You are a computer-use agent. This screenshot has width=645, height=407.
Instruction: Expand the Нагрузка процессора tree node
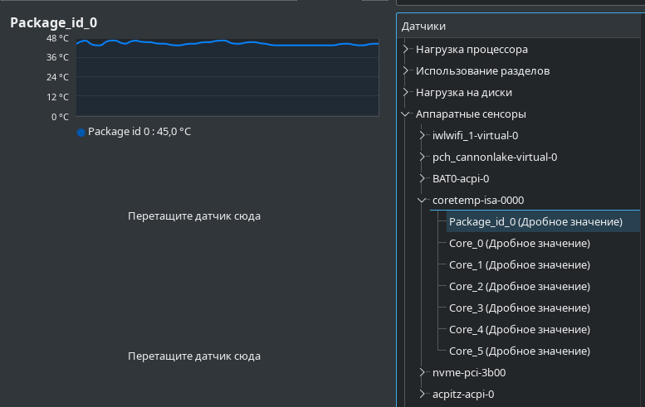[406, 49]
